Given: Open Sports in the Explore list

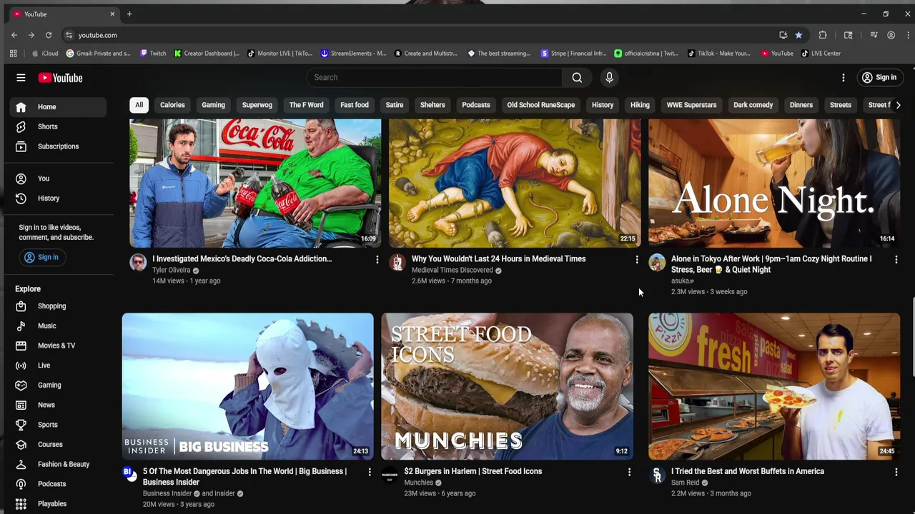Looking at the screenshot, I should point(58,425).
